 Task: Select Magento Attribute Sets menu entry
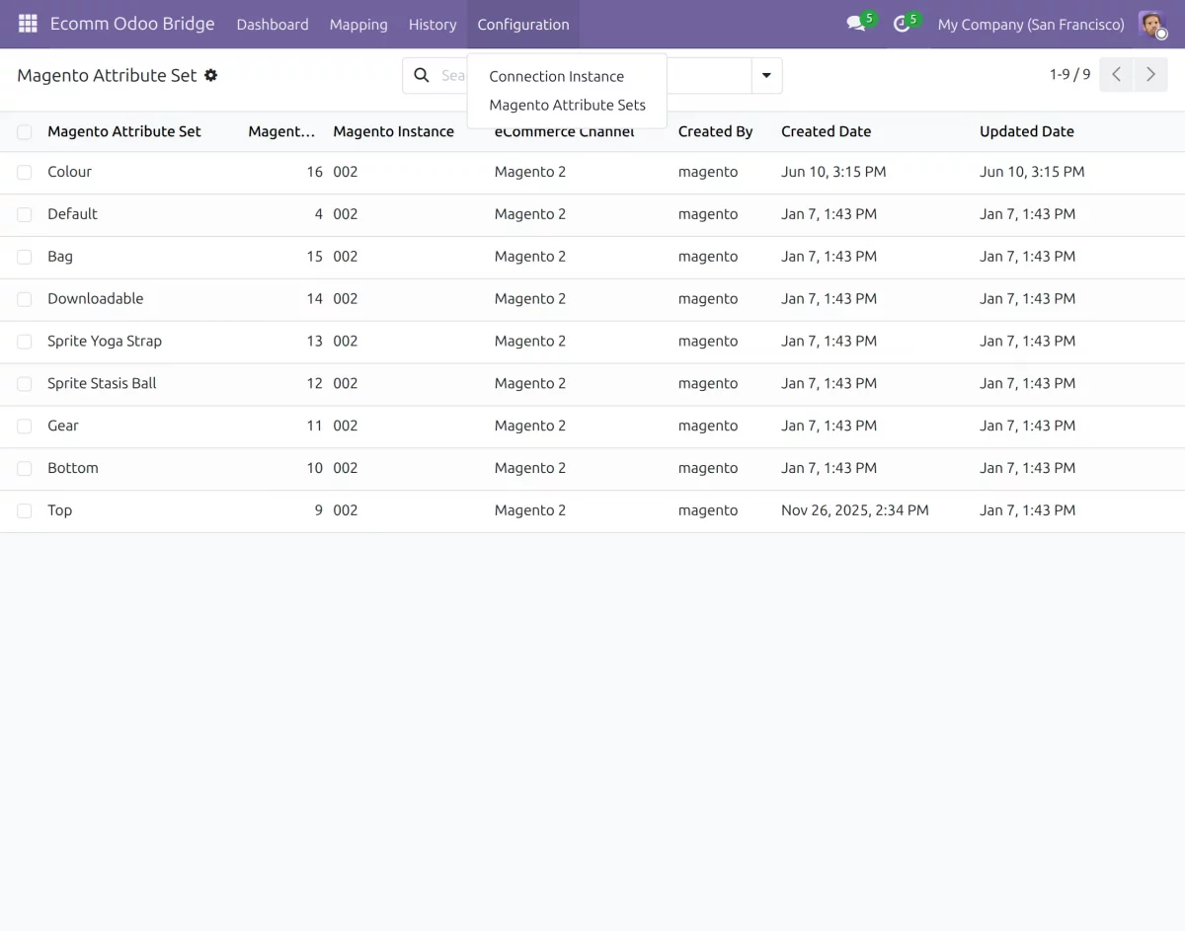tap(568, 105)
